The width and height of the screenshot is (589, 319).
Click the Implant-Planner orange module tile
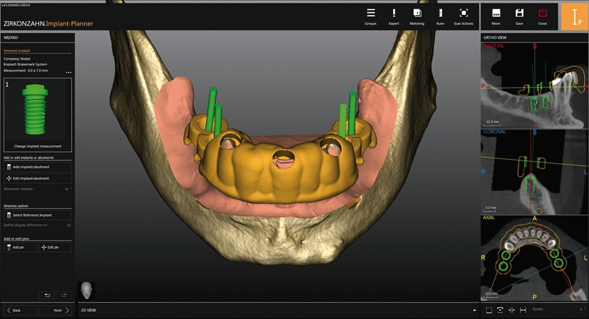pyautogui.click(x=573, y=17)
